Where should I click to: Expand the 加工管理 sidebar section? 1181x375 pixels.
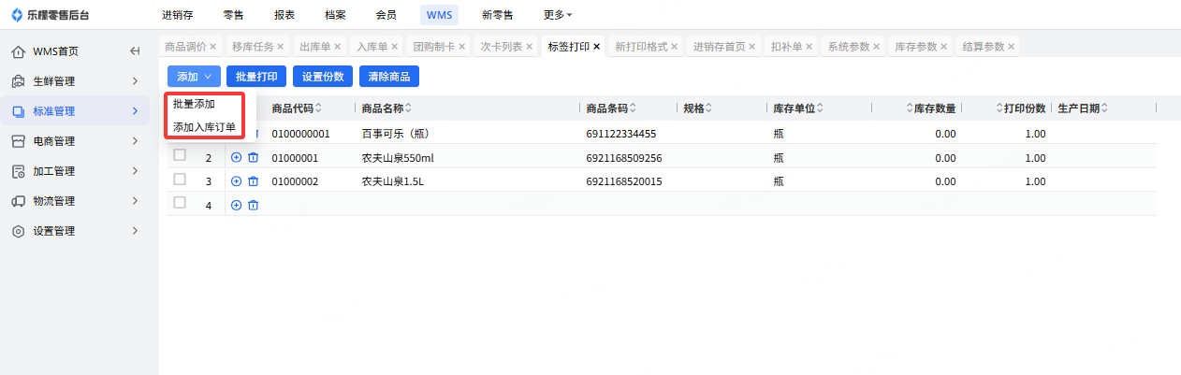coord(135,171)
